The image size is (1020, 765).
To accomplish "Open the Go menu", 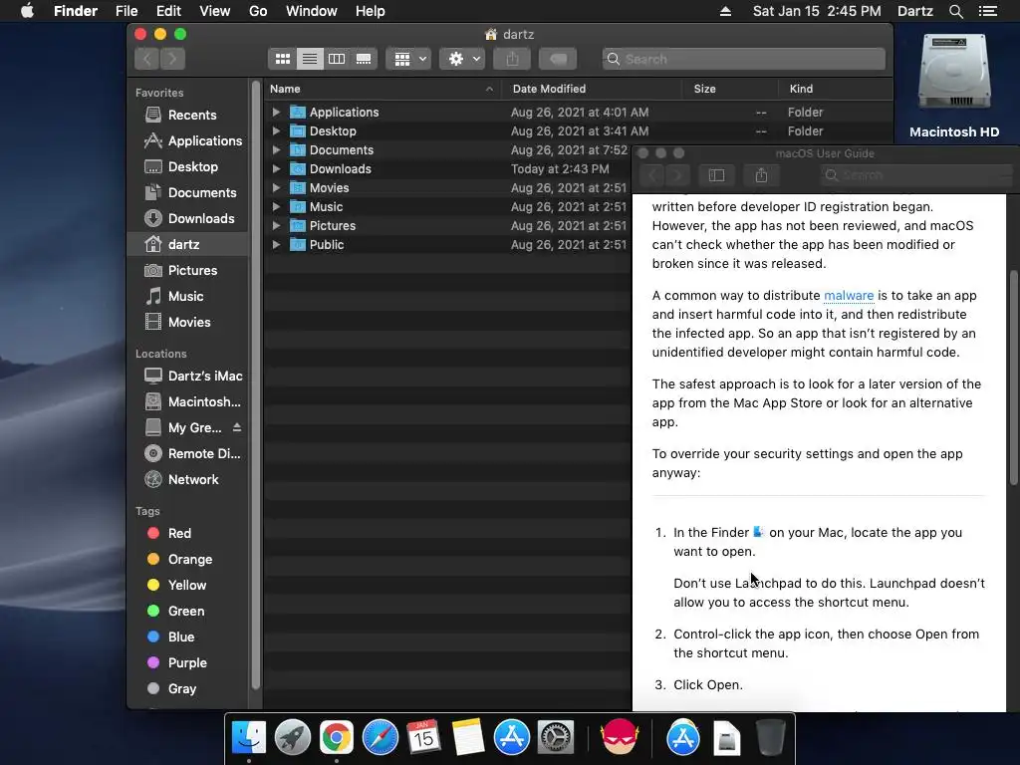I will [x=258, y=11].
